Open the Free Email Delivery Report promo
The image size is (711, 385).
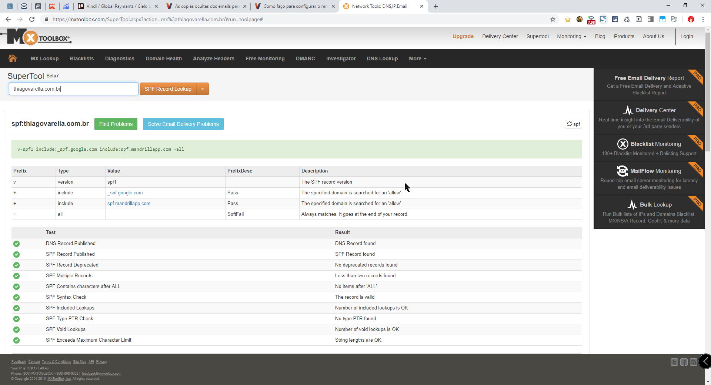click(x=649, y=85)
